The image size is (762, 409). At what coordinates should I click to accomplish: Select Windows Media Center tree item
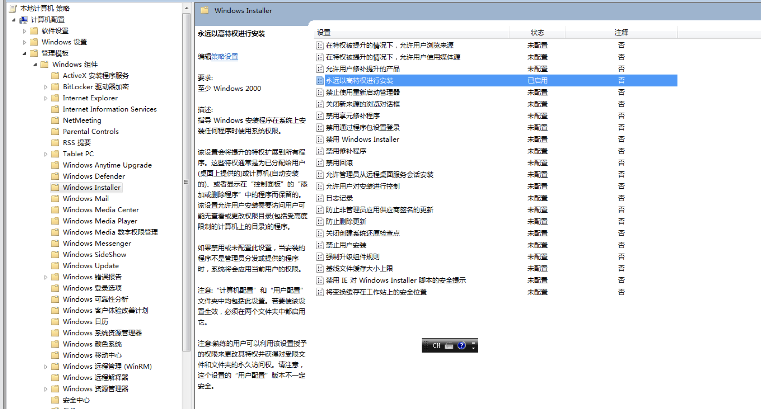point(101,210)
